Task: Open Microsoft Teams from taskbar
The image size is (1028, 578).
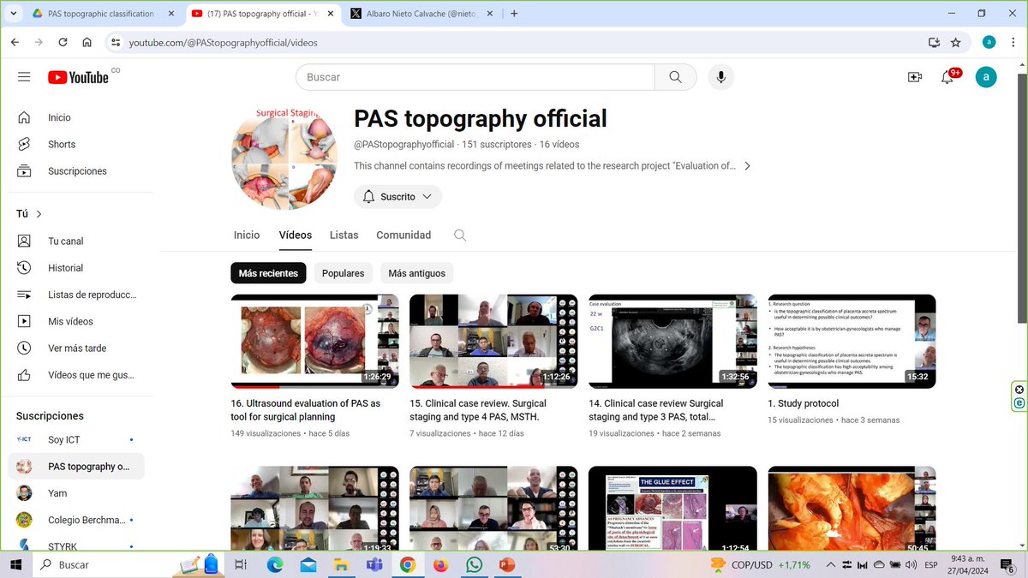Action: [x=374, y=565]
